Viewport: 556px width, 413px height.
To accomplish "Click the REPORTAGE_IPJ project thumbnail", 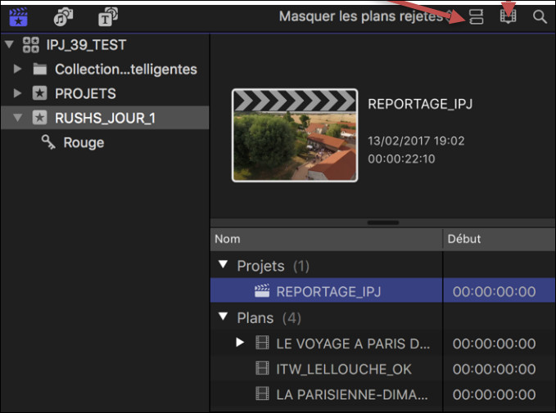I will point(295,135).
